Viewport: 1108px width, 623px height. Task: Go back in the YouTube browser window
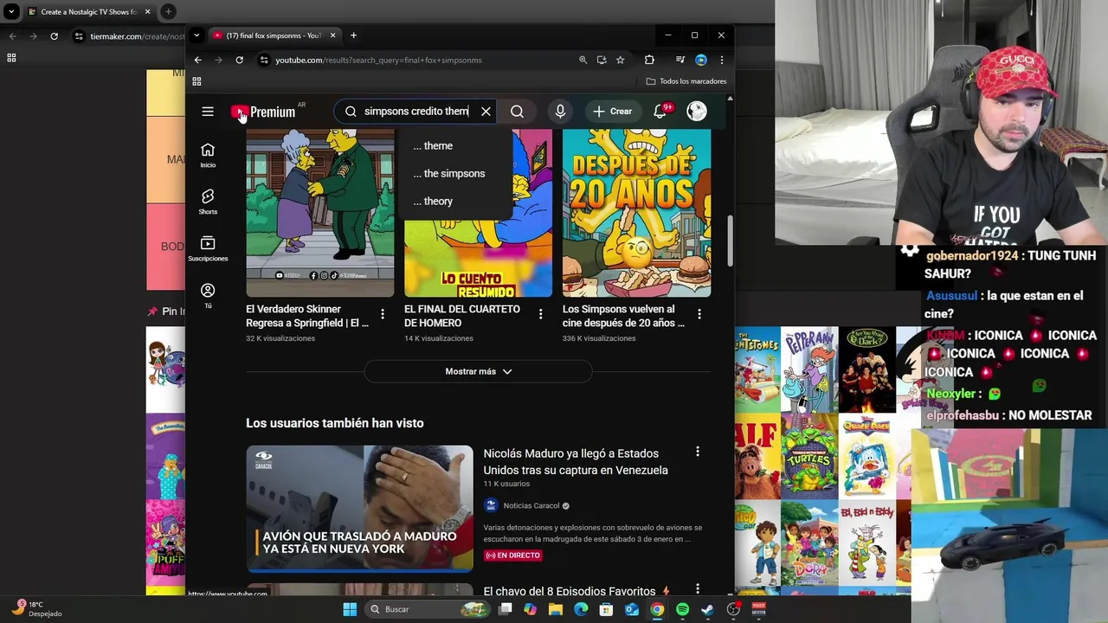pyautogui.click(x=197, y=60)
